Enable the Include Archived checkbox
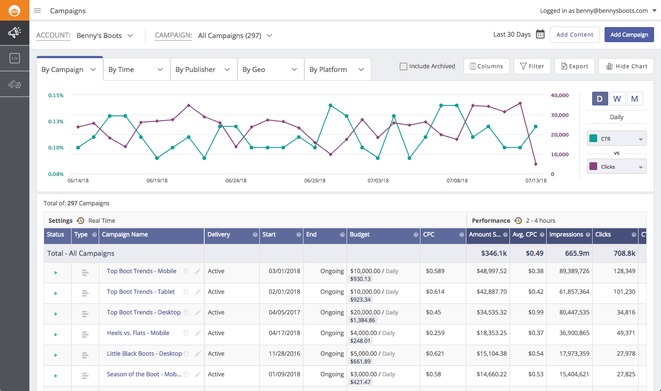The width and height of the screenshot is (661, 391). point(403,66)
